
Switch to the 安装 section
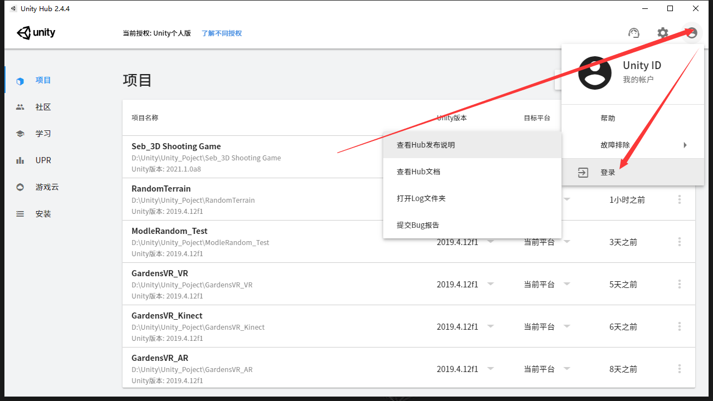pyautogui.click(x=43, y=213)
